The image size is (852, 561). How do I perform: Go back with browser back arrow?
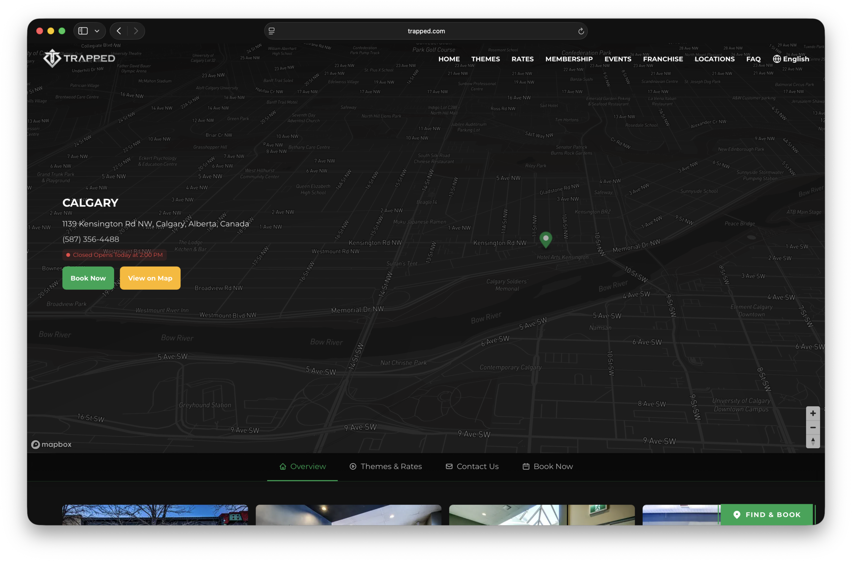pyautogui.click(x=119, y=31)
